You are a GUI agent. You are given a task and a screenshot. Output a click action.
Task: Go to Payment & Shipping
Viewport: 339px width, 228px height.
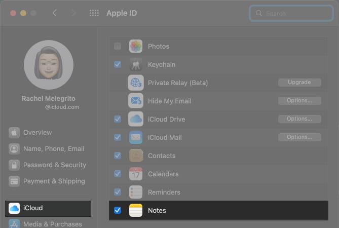(48, 181)
